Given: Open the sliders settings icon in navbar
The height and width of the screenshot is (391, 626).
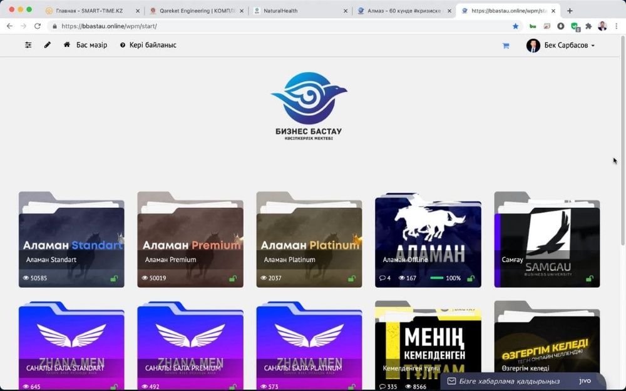Looking at the screenshot, I should (x=28, y=45).
